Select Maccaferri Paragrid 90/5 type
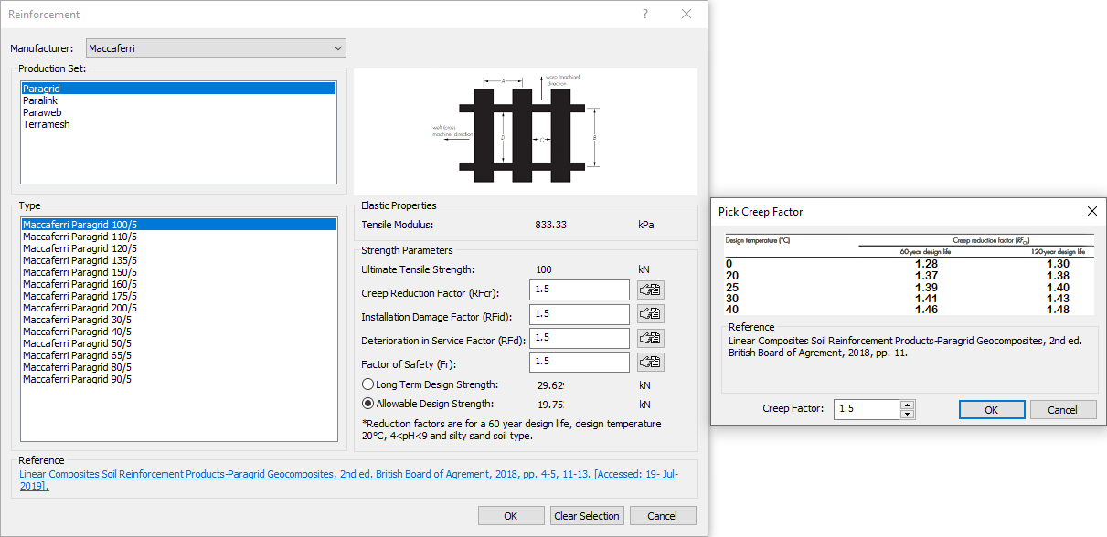The height and width of the screenshot is (537, 1107). tap(178, 379)
